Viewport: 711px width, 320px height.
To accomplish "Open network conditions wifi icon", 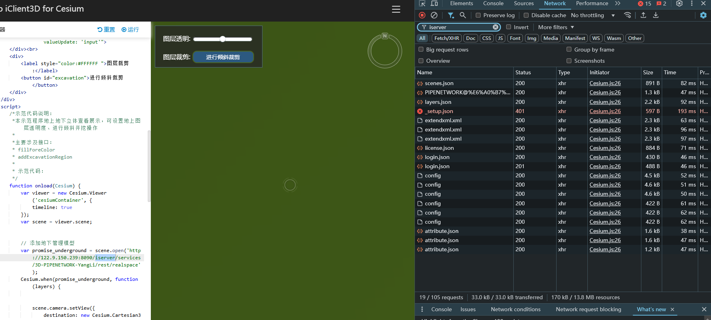I will (627, 15).
